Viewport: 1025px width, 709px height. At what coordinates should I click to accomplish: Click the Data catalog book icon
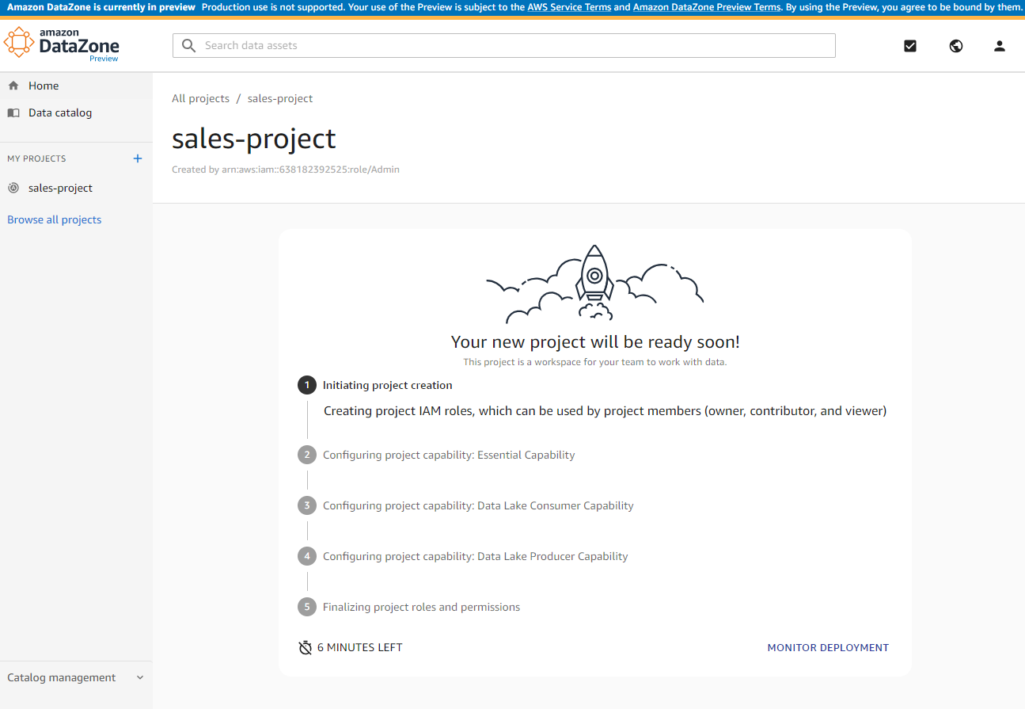pos(13,112)
